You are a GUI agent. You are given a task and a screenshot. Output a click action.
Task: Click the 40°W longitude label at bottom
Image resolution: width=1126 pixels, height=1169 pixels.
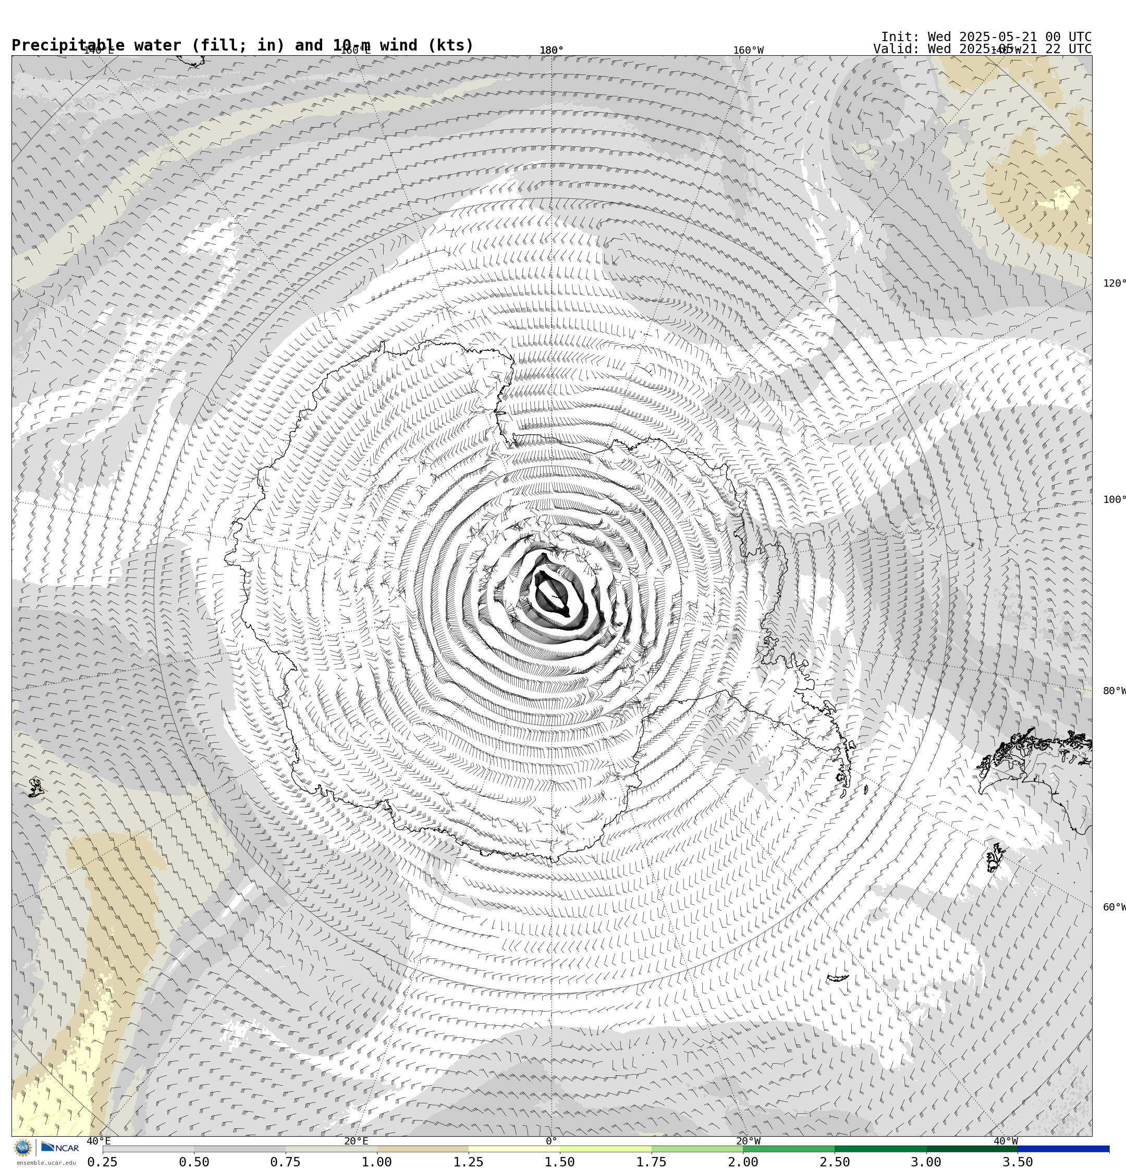coord(1006,1141)
